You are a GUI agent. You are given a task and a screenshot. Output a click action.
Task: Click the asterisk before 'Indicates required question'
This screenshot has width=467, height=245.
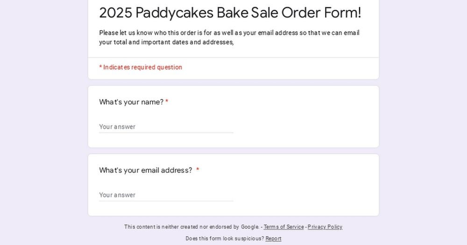pos(101,67)
